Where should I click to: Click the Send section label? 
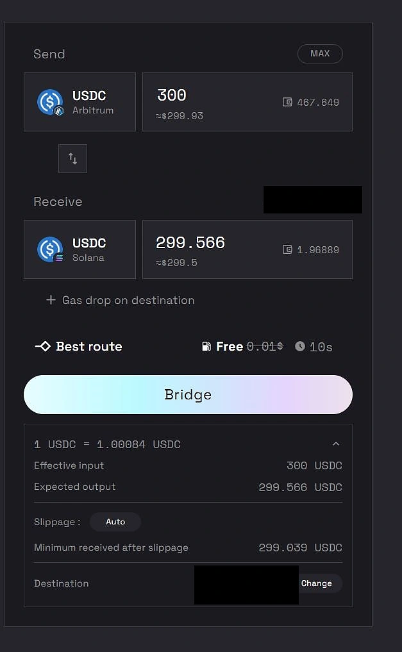pos(49,54)
